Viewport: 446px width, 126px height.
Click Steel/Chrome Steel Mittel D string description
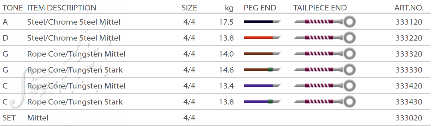74,38
